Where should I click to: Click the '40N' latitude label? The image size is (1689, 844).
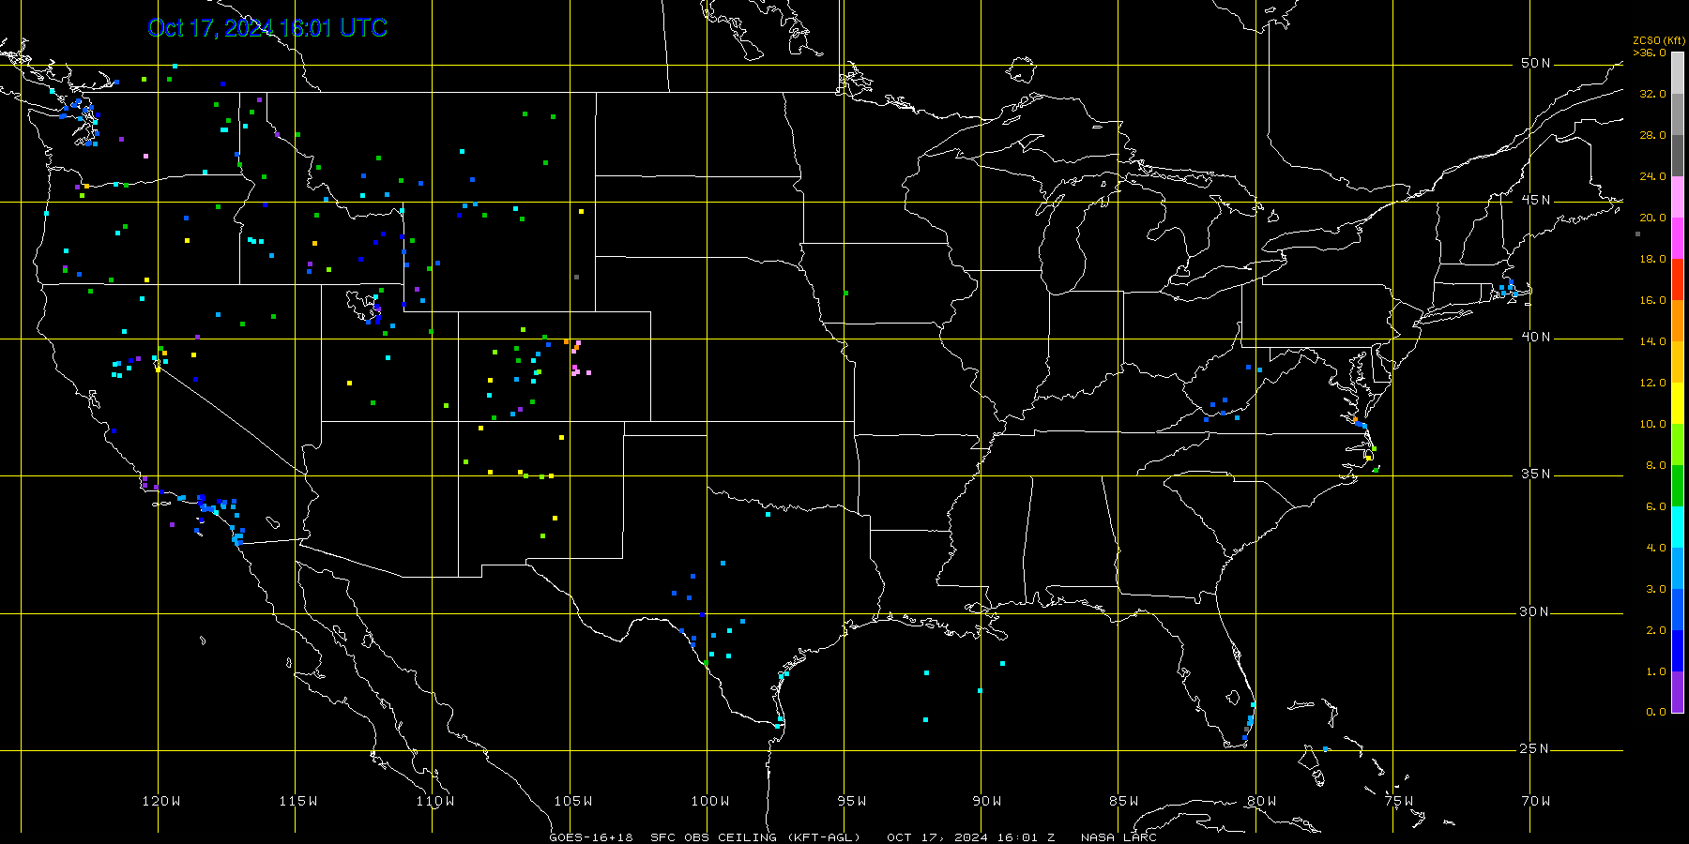click(1536, 337)
